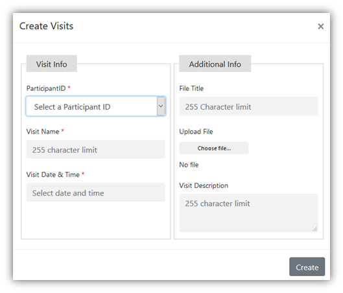Click the Visit Date & Time label
The width and height of the screenshot is (343, 293).
tap(53, 174)
